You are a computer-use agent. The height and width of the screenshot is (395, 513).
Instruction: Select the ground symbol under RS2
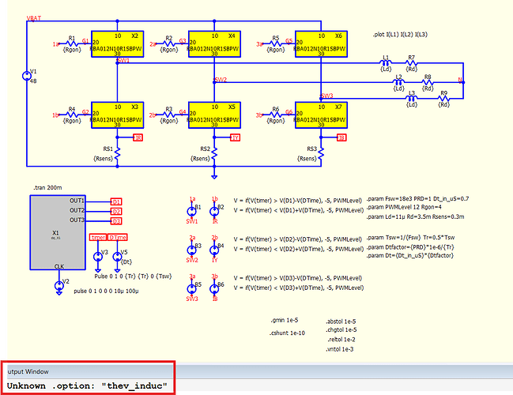click(214, 177)
